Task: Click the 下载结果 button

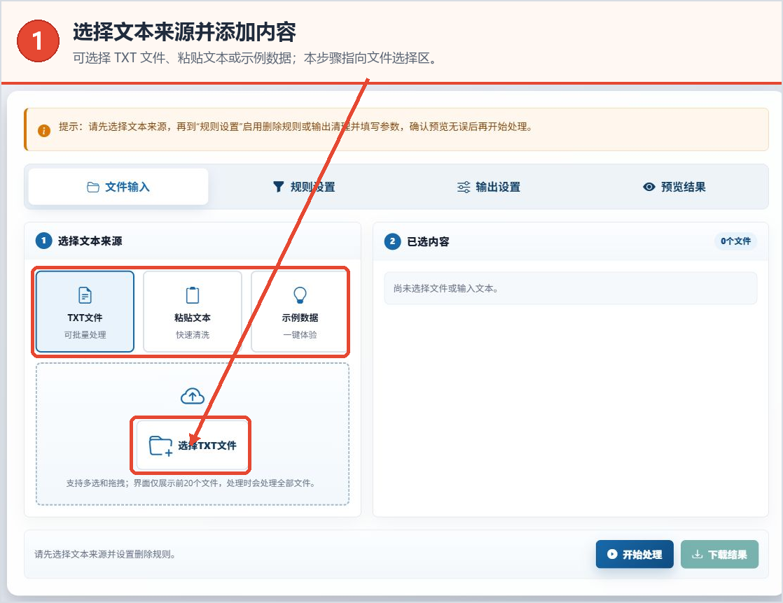Action: tap(719, 554)
